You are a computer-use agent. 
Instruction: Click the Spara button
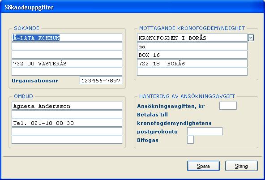(x=203, y=166)
